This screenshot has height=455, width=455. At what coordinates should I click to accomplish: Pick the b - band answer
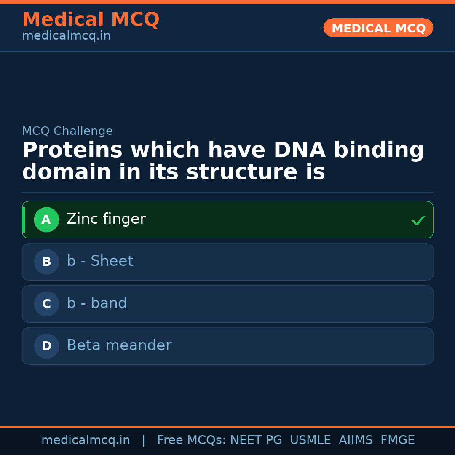tap(97, 303)
